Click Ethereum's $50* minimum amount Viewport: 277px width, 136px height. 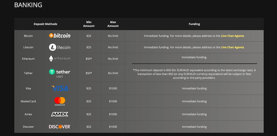tap(89, 59)
